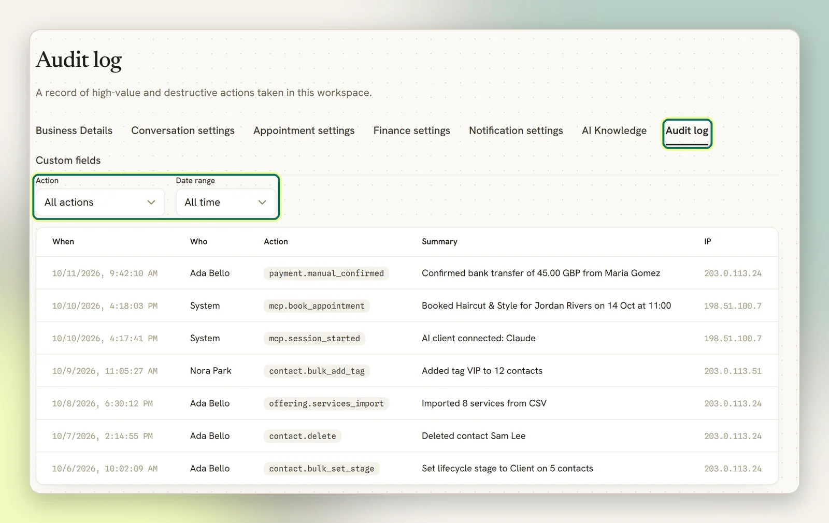Switch to the Business Details tab
The height and width of the screenshot is (523, 829).
tap(74, 130)
